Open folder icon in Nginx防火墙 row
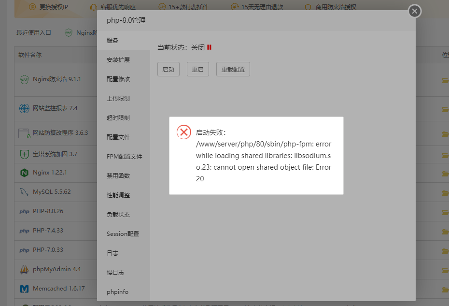 [445, 80]
